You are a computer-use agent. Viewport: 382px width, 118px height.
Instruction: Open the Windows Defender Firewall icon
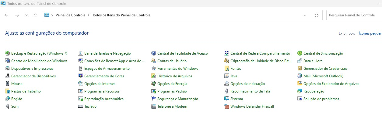pyautogui.click(x=227, y=106)
